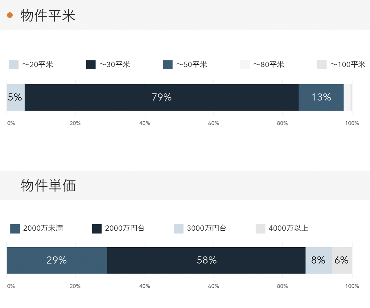370x308 pixels.
Task: Select the 13% bar segment
Action: click(321, 97)
